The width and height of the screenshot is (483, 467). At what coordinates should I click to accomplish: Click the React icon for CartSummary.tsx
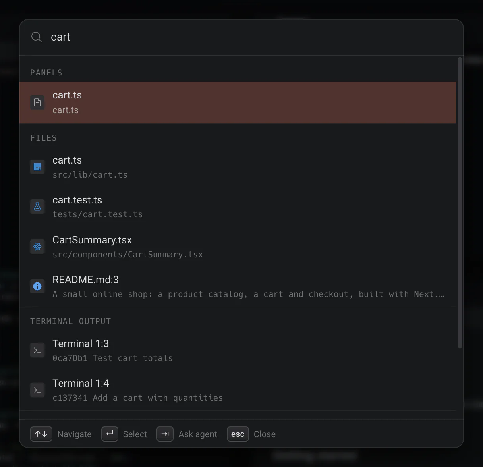(37, 247)
